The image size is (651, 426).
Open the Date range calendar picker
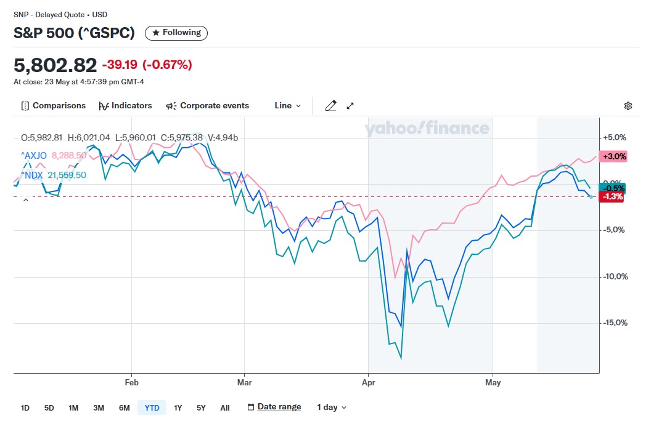274,407
